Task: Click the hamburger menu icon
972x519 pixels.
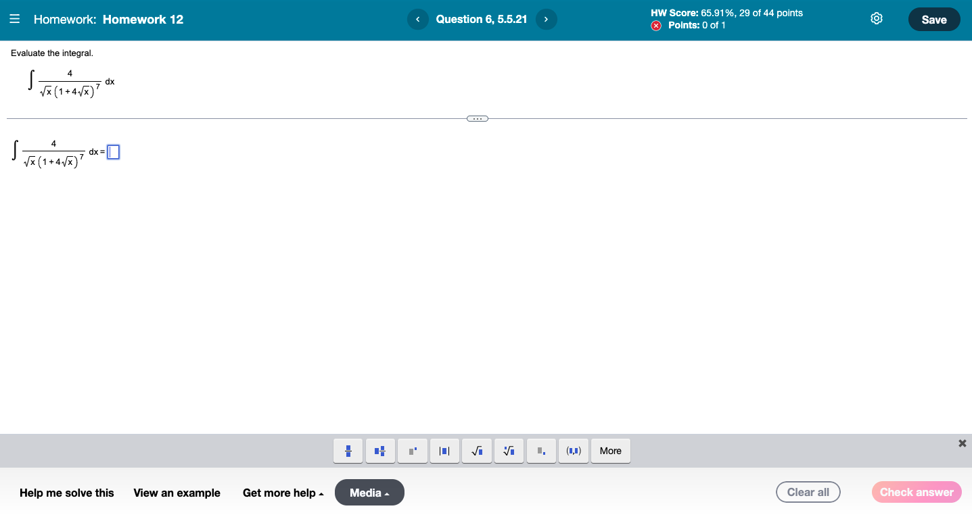Action: coord(14,18)
